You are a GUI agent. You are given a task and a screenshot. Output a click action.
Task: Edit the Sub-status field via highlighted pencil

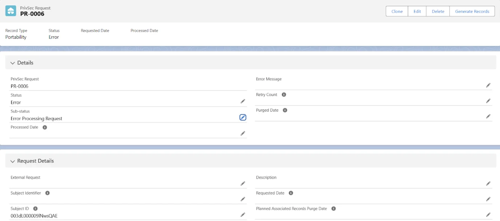(243, 117)
